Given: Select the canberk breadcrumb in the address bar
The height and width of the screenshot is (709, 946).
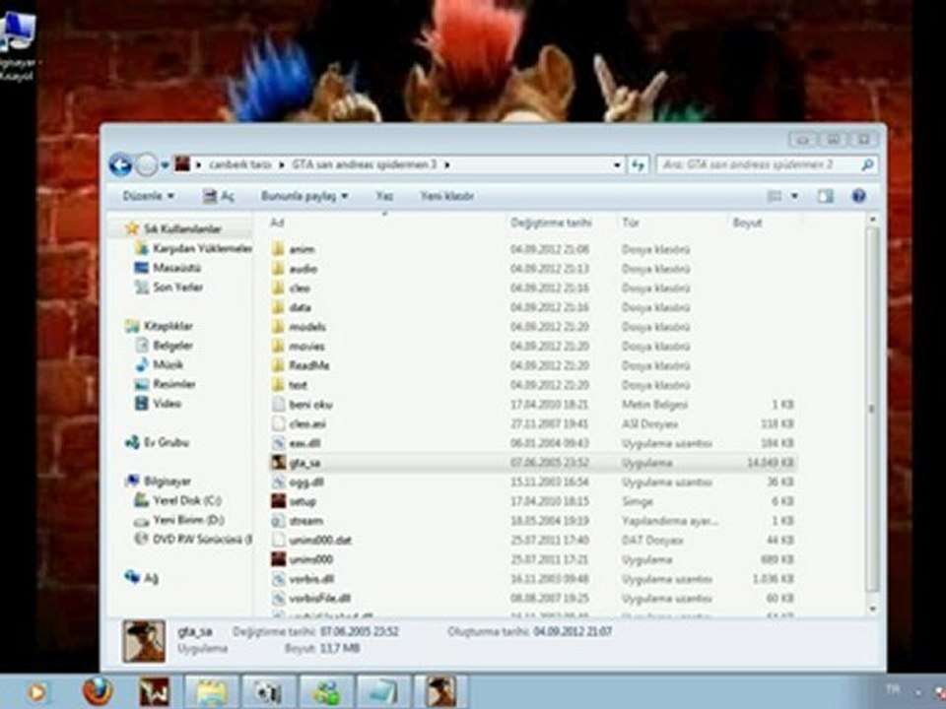Looking at the screenshot, I should pos(238,164).
